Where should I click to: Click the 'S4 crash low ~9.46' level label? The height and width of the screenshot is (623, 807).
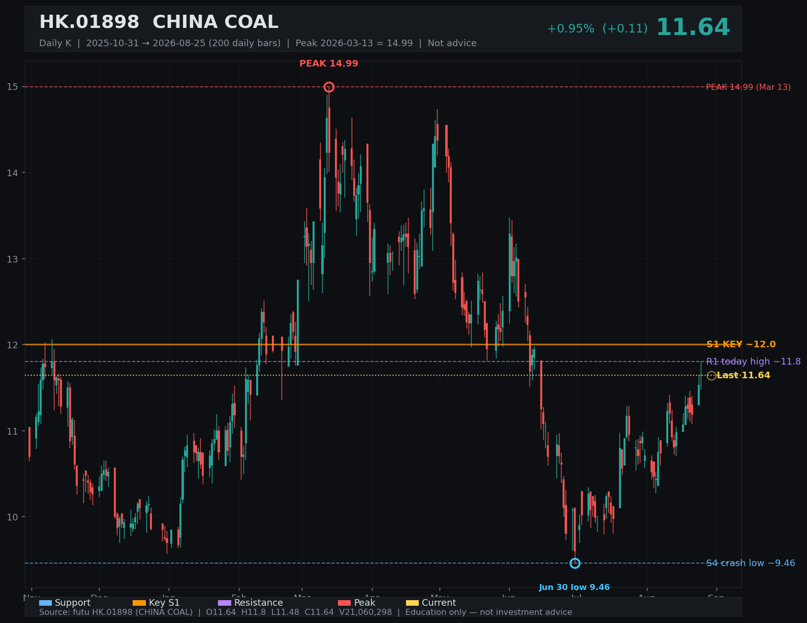coord(751,563)
